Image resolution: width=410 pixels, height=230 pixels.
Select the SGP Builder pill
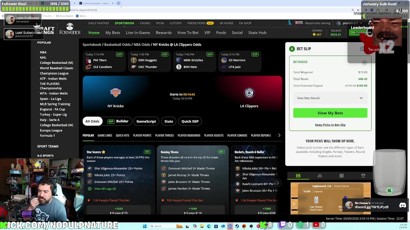(x=118, y=121)
